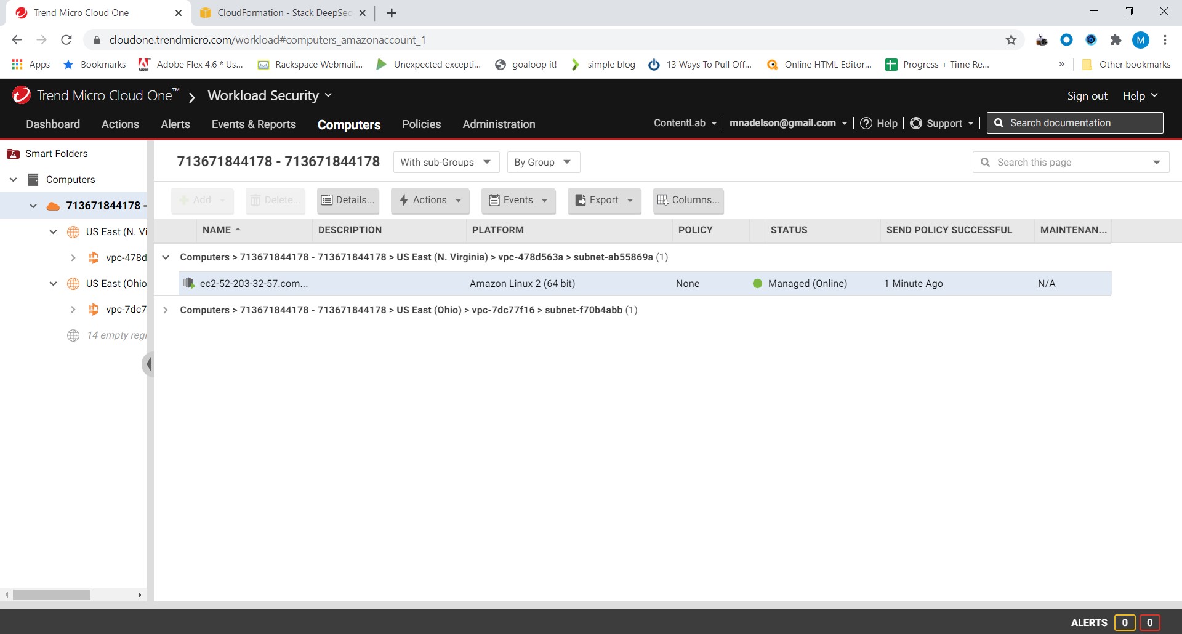Click the magnifier icon in Search documentation
This screenshot has height=634, width=1182.
(x=999, y=123)
